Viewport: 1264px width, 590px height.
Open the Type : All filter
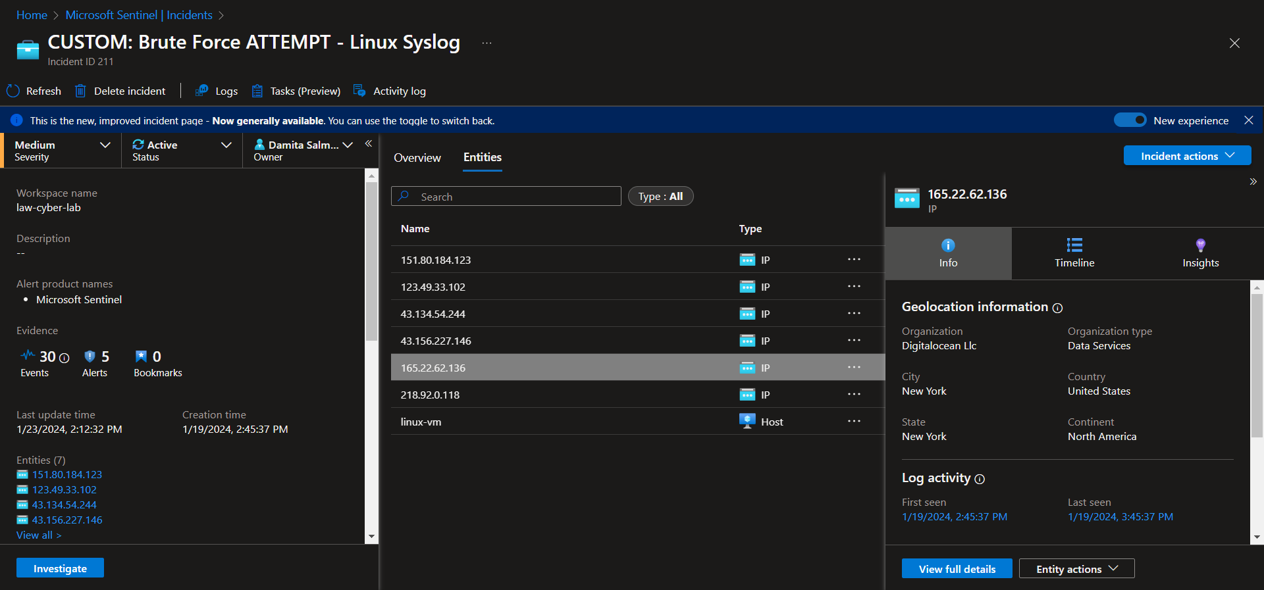pyautogui.click(x=660, y=197)
